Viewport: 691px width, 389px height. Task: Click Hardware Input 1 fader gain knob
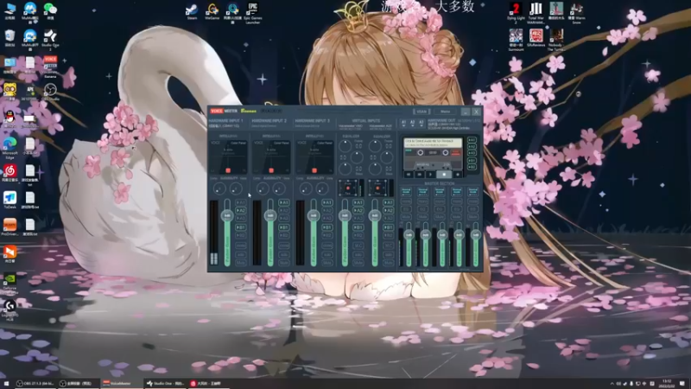[x=227, y=215]
